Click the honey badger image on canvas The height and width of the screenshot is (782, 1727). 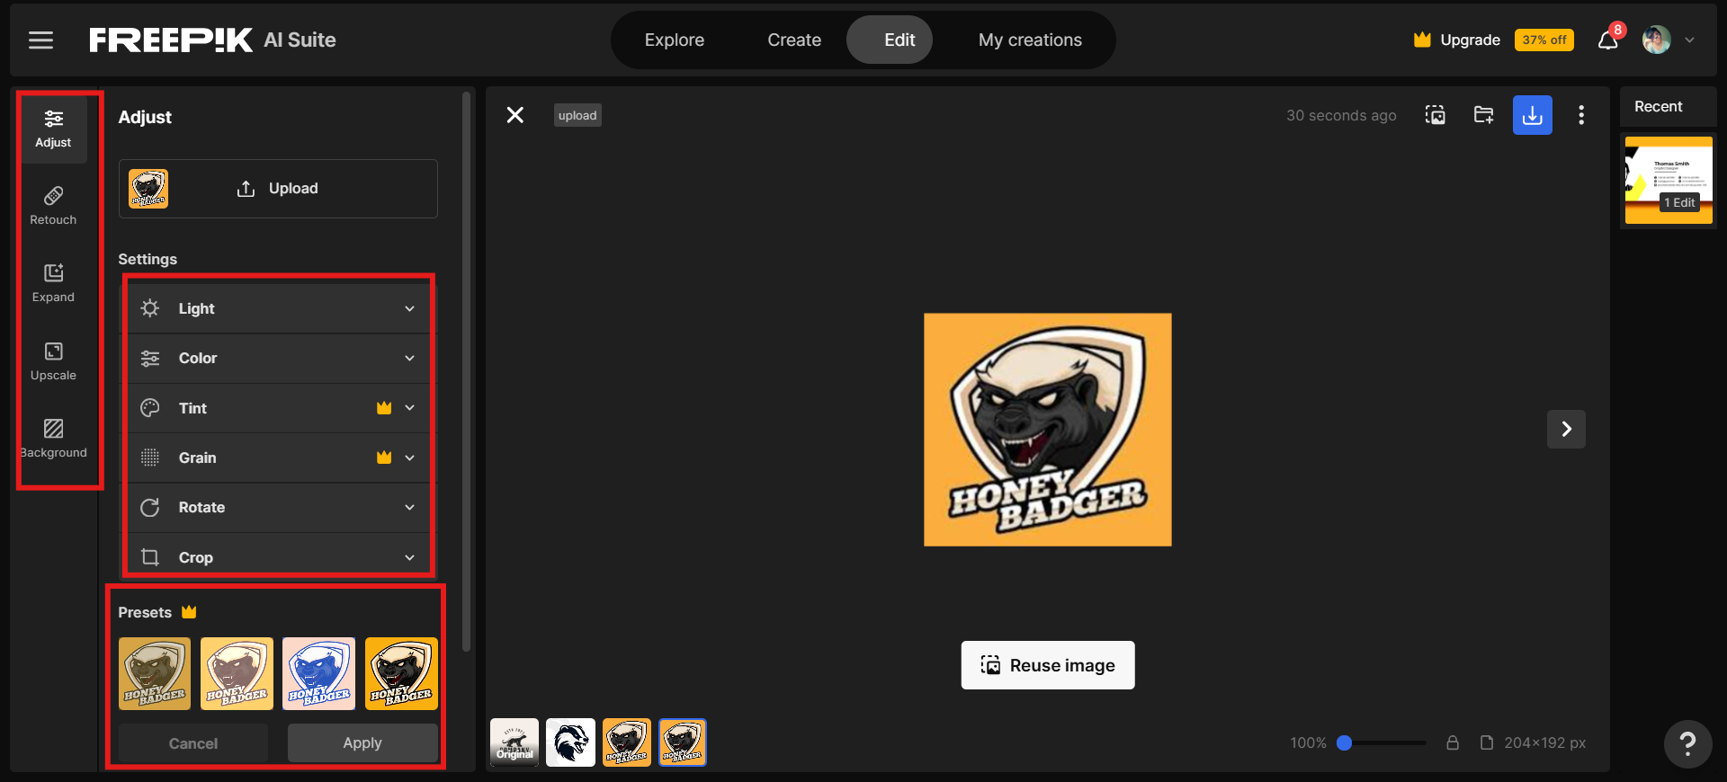click(1048, 430)
